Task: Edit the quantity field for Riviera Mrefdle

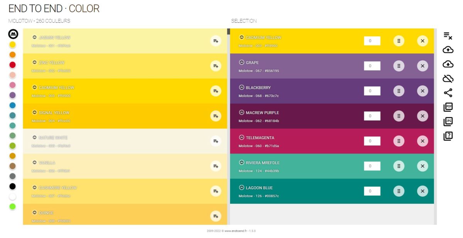Action: (372, 166)
